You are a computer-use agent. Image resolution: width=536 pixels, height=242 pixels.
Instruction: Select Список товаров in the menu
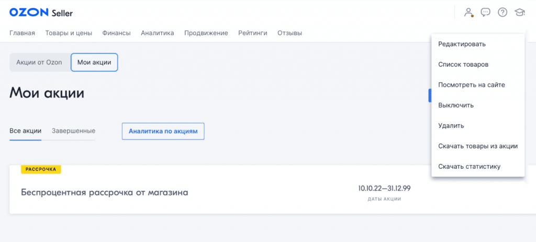(463, 64)
